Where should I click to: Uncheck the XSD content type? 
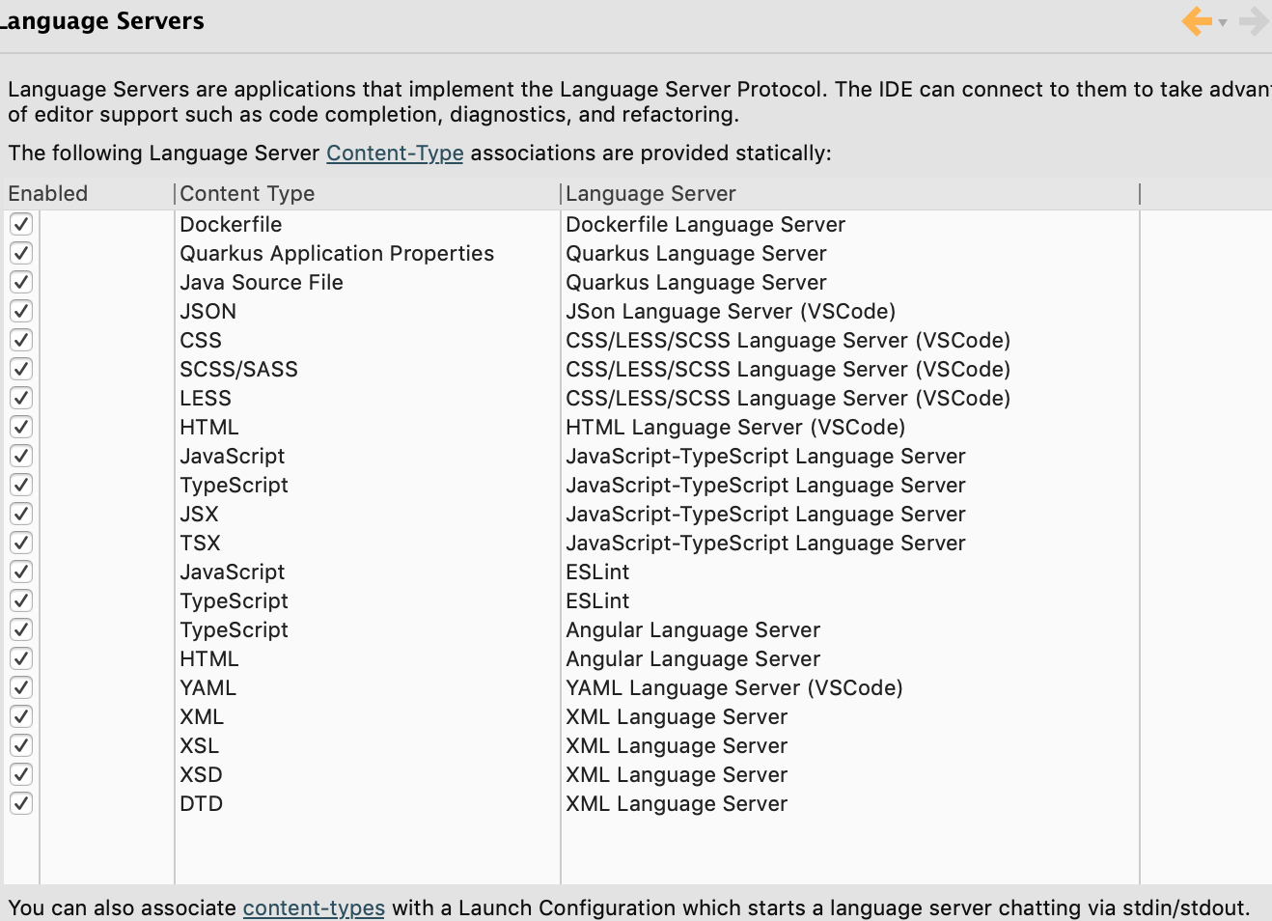[20, 774]
